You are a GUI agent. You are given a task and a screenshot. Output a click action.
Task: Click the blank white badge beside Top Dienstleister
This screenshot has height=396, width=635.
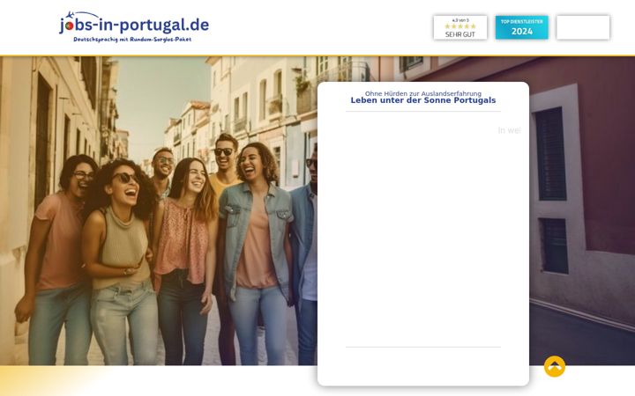[583, 27]
